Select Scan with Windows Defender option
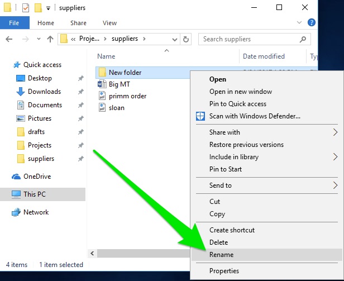Viewport: 344px width, 281px height. coord(255,116)
